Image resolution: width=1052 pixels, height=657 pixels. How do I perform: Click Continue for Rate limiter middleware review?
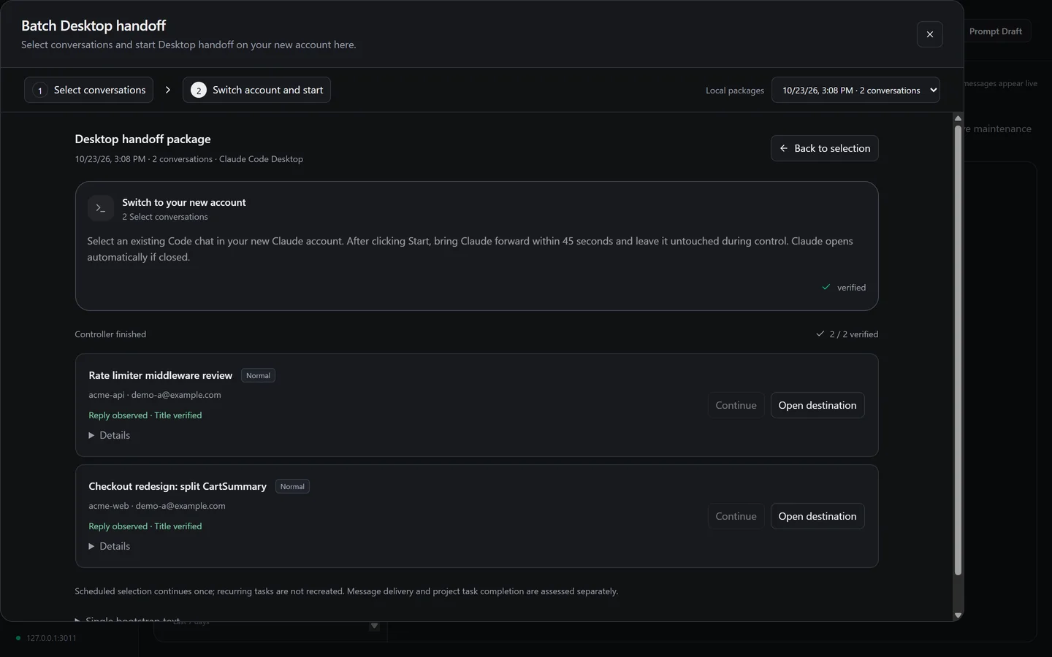[x=736, y=405]
